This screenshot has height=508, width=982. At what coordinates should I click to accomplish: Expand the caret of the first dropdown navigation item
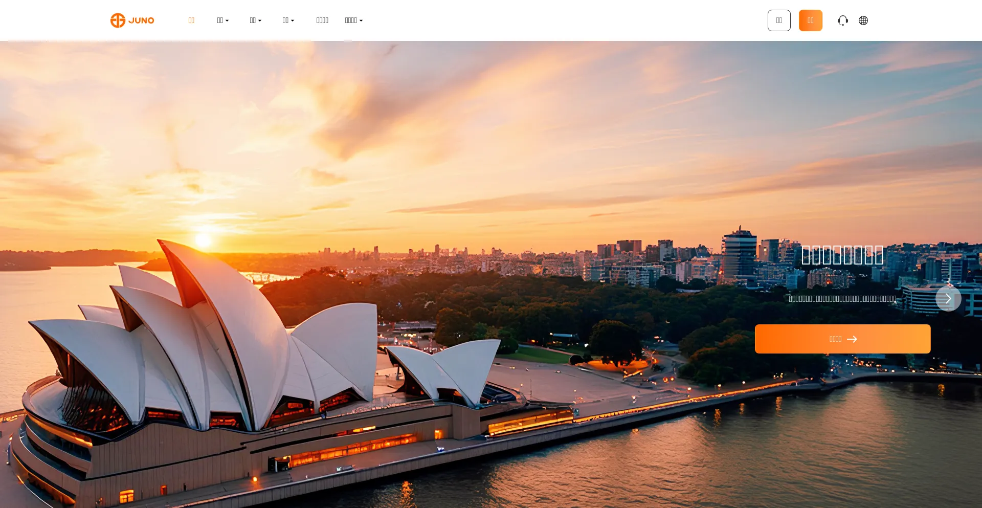click(227, 21)
